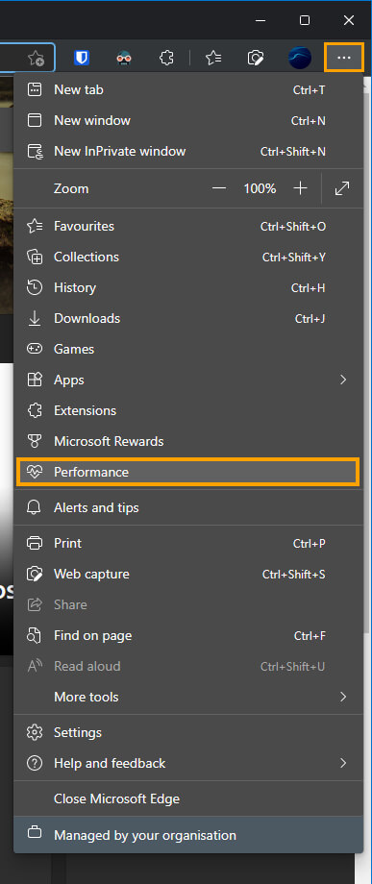Click the Downloads arrow icon

[x=35, y=319]
